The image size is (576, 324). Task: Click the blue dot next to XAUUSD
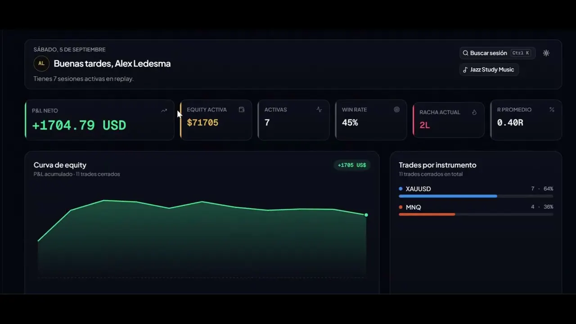[400, 189]
